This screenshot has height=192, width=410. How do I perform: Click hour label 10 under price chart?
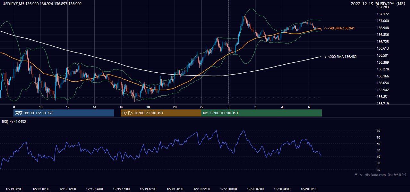(x=41, y=107)
